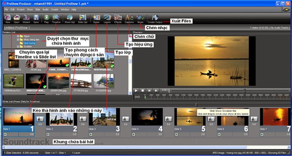The height and width of the screenshot is (156, 292).
Task: Open the Captions tool
Action: click(x=129, y=19)
